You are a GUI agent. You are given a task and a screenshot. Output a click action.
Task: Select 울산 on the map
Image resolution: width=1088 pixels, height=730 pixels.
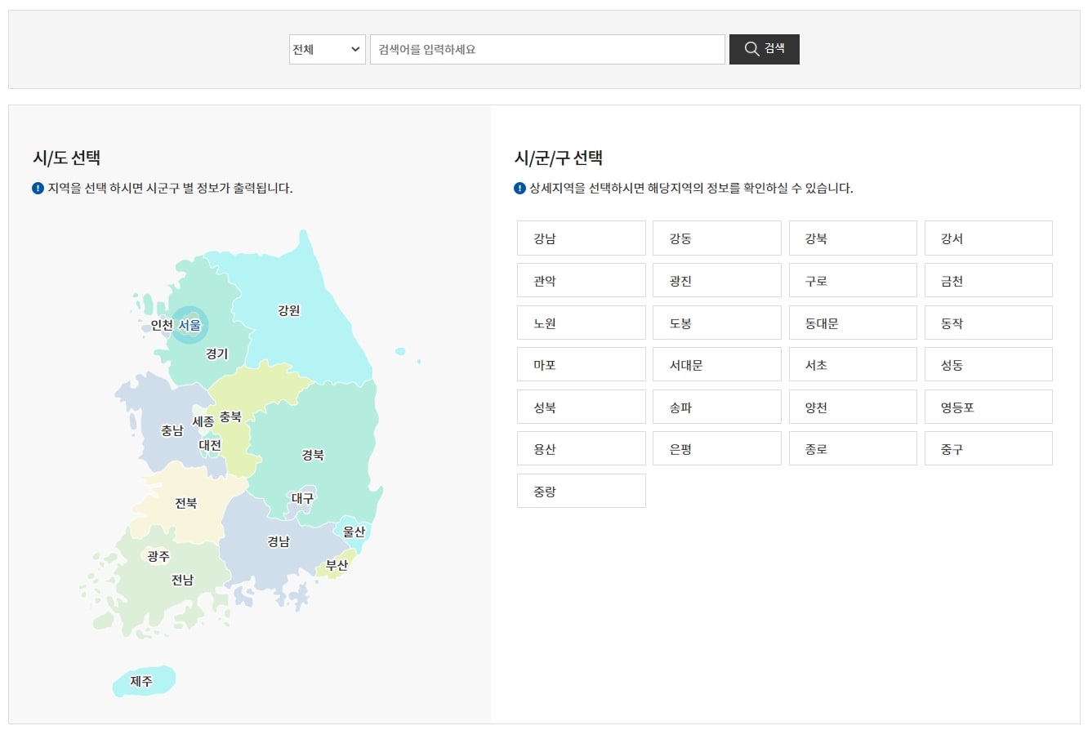coord(354,531)
